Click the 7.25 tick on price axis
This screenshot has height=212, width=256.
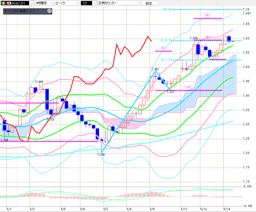click(246, 139)
